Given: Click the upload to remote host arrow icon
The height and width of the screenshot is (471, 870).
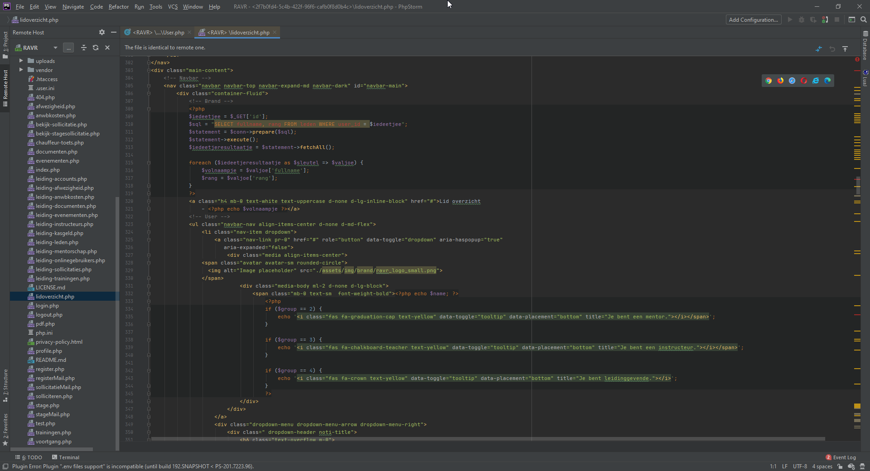Looking at the screenshot, I should pyautogui.click(x=845, y=49).
